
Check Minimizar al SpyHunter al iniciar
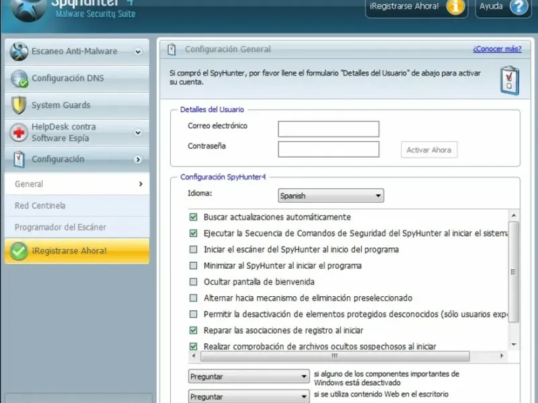tap(194, 265)
